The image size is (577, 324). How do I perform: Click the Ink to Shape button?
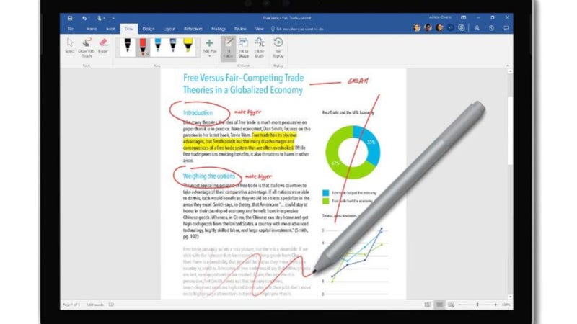(244, 48)
